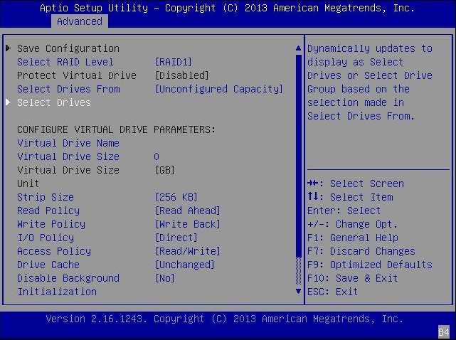The width and height of the screenshot is (456, 340).
Task: Click the F1: General Help hint
Action: pyautogui.click(x=353, y=238)
